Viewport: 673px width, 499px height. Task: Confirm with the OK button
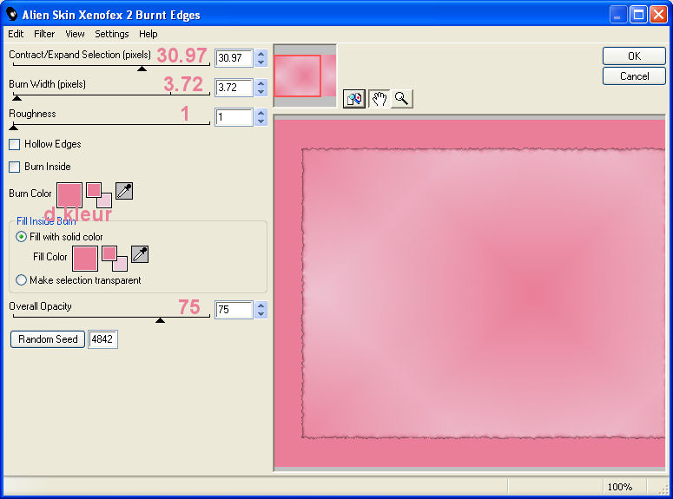tap(634, 56)
